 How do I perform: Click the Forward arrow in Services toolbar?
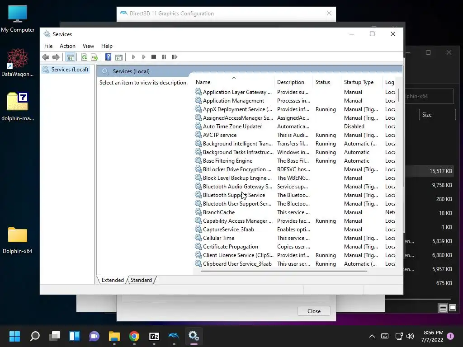click(x=56, y=57)
